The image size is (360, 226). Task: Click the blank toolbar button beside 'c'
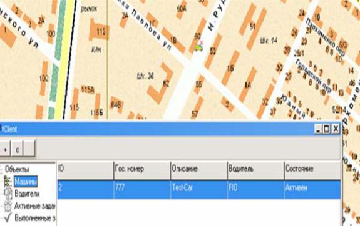(29, 149)
